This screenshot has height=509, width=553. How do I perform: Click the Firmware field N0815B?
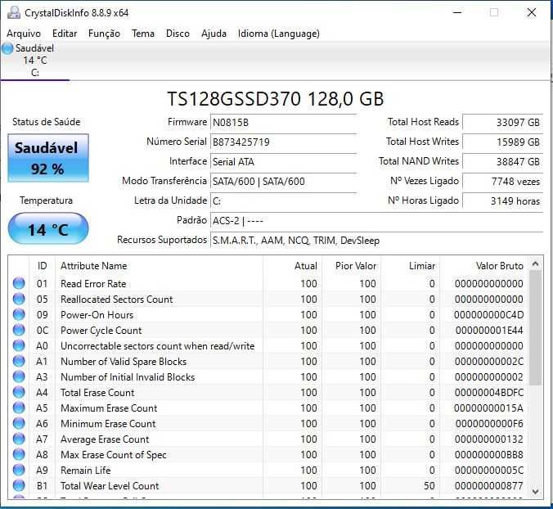coord(283,123)
